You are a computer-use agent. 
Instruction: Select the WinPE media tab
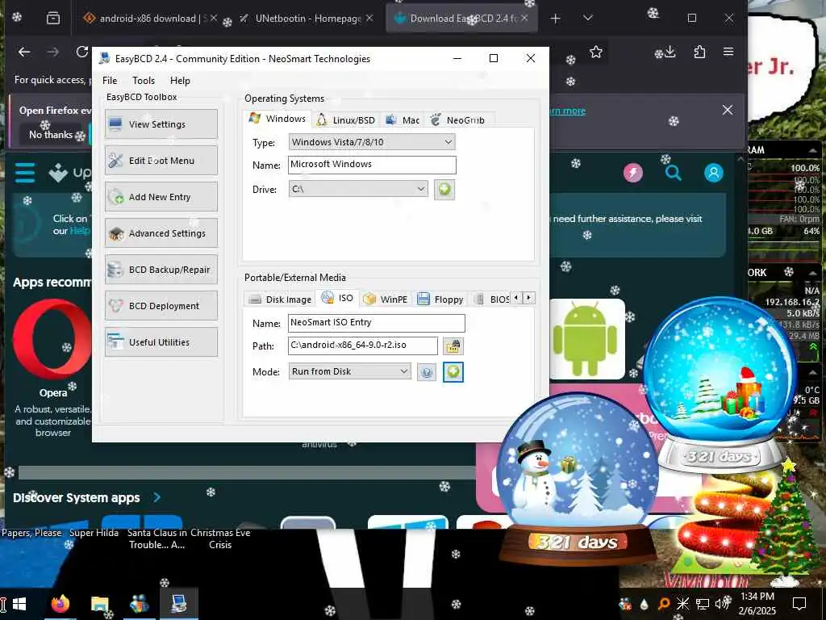click(x=386, y=300)
